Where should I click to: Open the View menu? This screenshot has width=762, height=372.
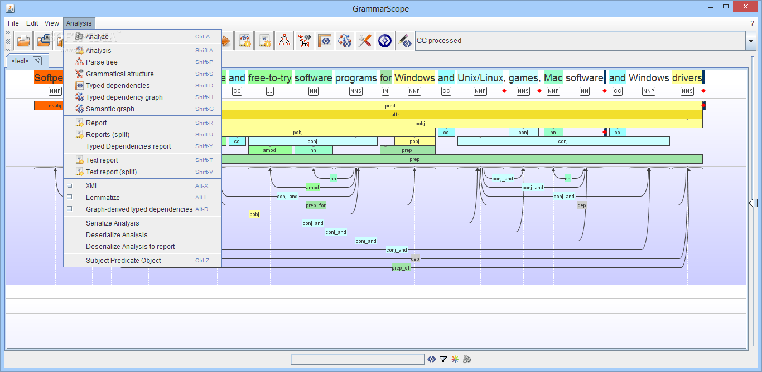pos(52,23)
